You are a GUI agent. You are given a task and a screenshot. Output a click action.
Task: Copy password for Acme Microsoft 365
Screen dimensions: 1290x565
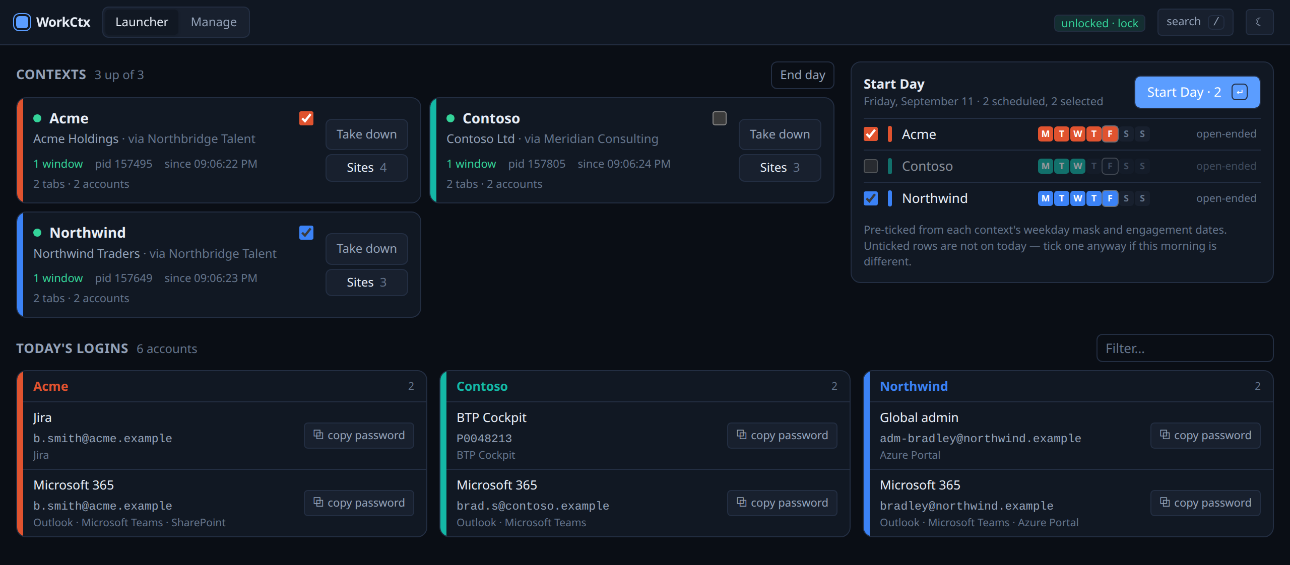point(359,503)
